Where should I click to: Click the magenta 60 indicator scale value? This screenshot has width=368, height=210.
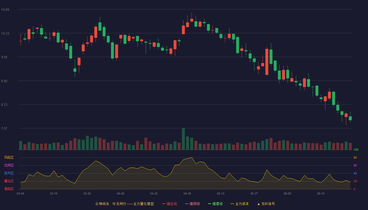[355, 165]
